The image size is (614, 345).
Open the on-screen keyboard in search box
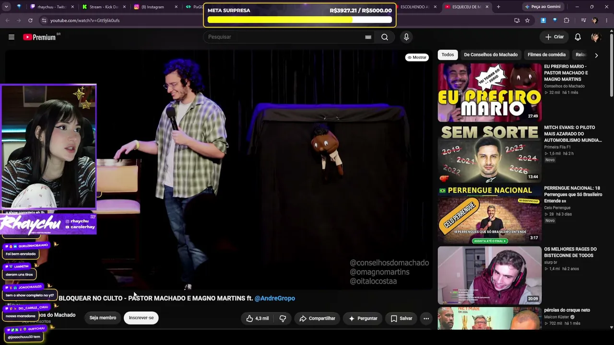(368, 37)
